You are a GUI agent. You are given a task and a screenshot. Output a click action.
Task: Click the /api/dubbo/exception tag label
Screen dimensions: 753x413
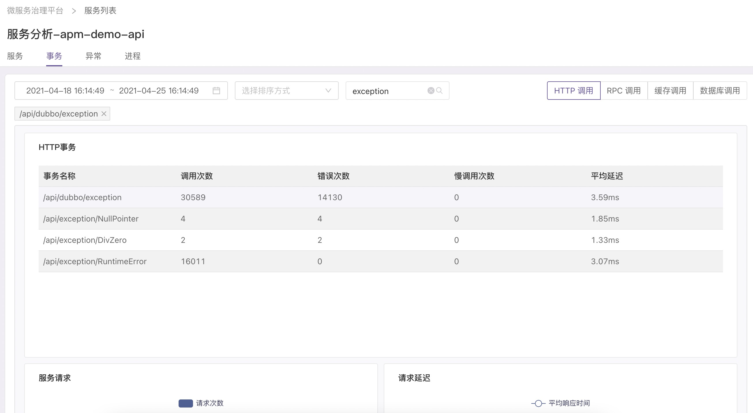[x=59, y=114]
